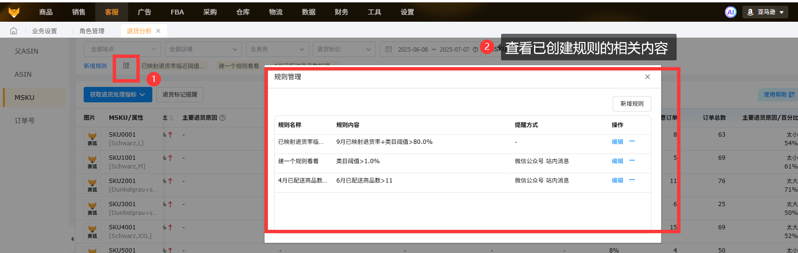Click the SKU0001 MSKU text
Viewport: 798px width, 253px height.
point(122,135)
